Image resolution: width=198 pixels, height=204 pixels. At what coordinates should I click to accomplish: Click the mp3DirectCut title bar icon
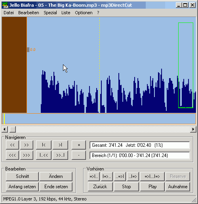[x=5, y=5]
